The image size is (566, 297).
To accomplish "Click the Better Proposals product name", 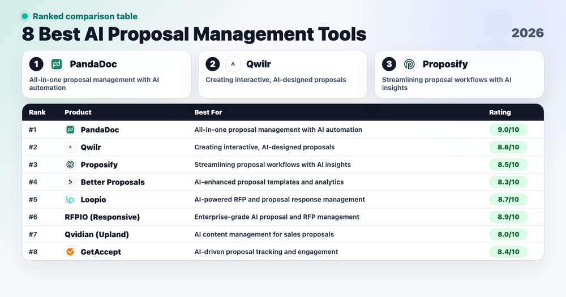I will (113, 182).
